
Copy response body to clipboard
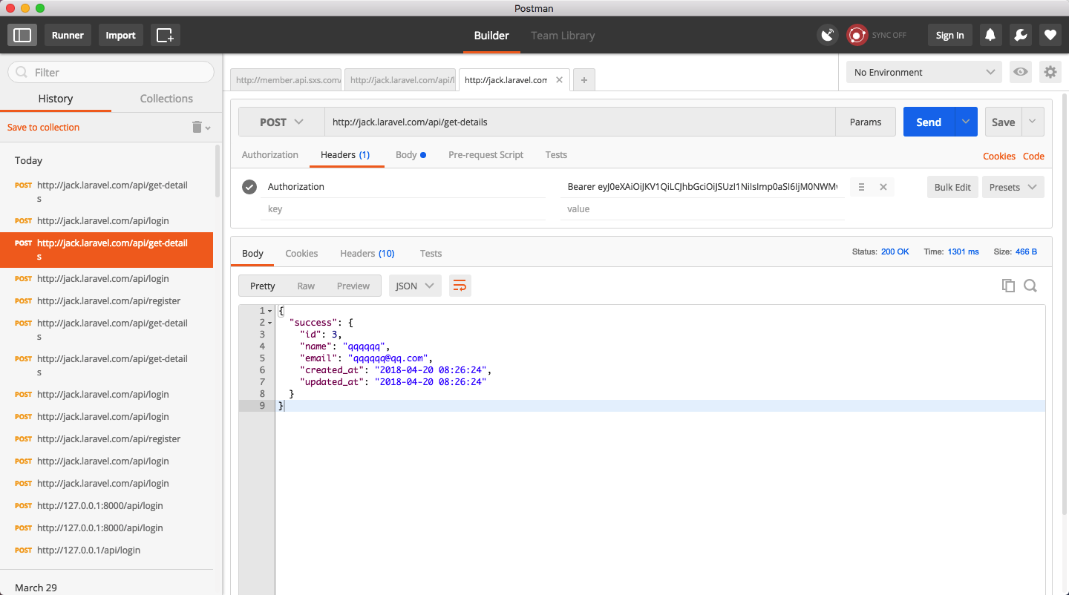pyautogui.click(x=1008, y=286)
